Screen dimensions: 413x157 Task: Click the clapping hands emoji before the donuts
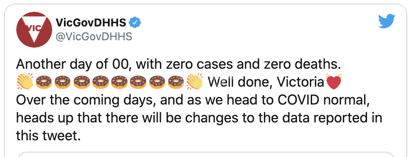tap(25, 81)
